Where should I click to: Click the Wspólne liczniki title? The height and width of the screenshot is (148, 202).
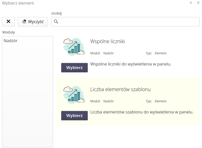click(107, 41)
